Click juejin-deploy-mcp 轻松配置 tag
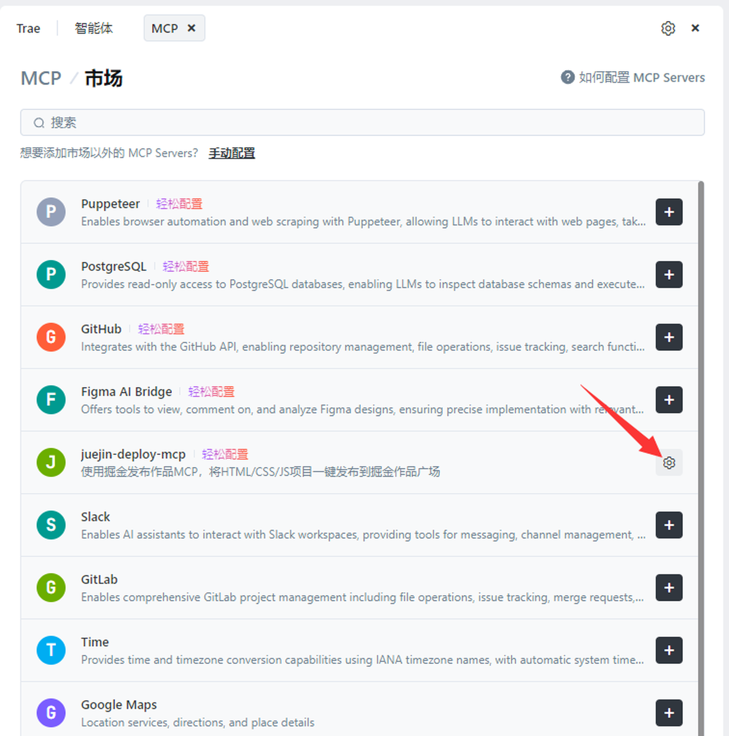 [x=225, y=454]
